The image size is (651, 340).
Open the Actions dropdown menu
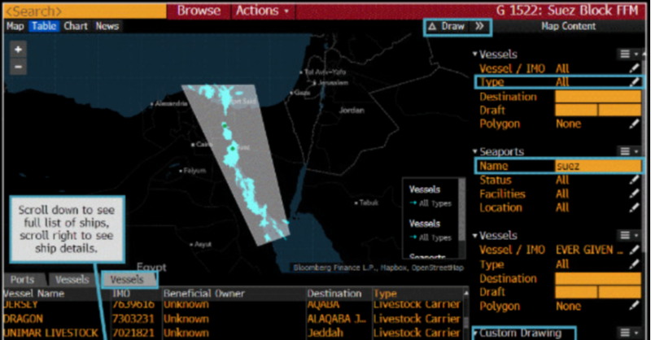coord(262,11)
